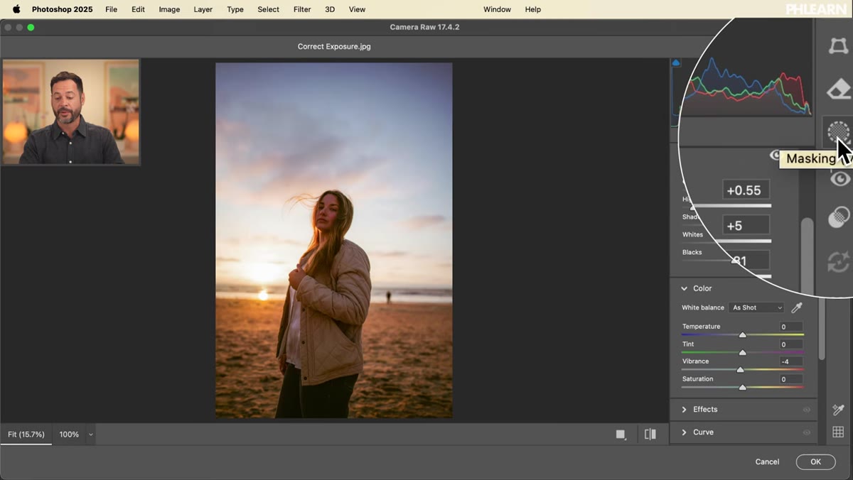Toggle the histogram shadow clipping warning

[x=676, y=63]
